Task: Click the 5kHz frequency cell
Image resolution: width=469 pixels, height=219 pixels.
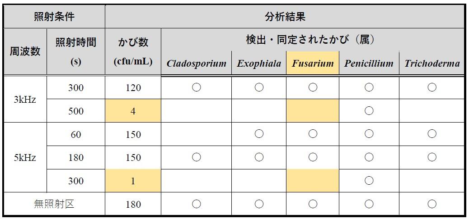Action: [x=25, y=158]
